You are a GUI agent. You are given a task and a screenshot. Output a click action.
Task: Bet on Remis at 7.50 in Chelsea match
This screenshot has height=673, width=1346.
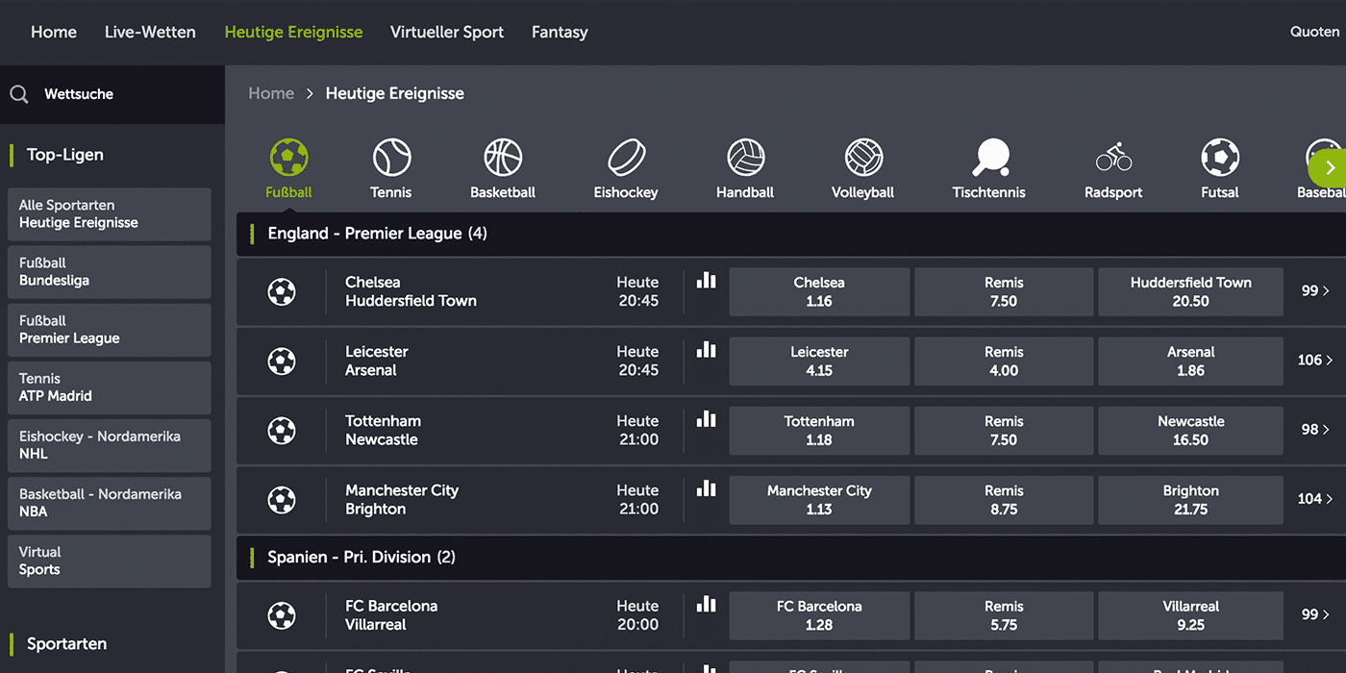click(x=1004, y=291)
